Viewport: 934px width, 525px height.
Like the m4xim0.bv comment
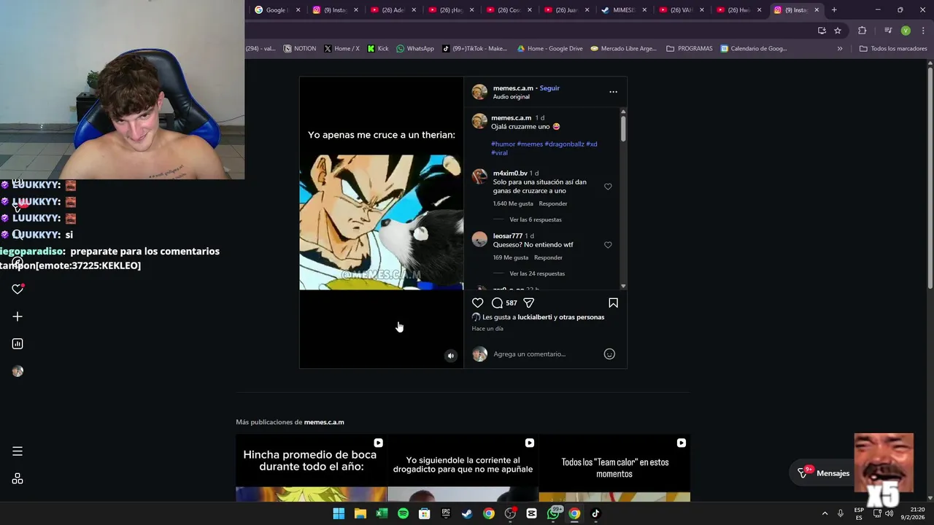click(x=608, y=187)
